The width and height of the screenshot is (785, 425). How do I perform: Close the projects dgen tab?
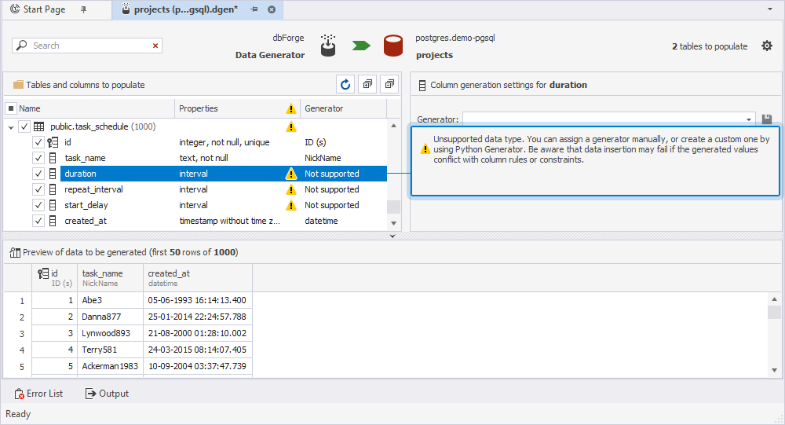[x=272, y=9]
